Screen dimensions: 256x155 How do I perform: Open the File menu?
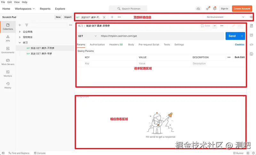tap(3, 2)
